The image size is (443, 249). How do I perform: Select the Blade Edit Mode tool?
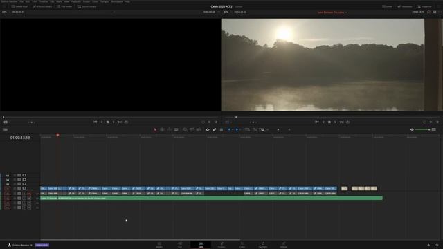click(x=176, y=129)
